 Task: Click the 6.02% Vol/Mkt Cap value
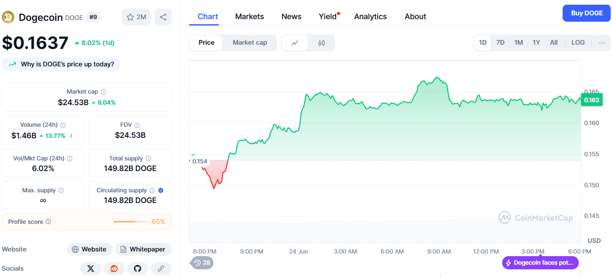pyautogui.click(x=43, y=168)
